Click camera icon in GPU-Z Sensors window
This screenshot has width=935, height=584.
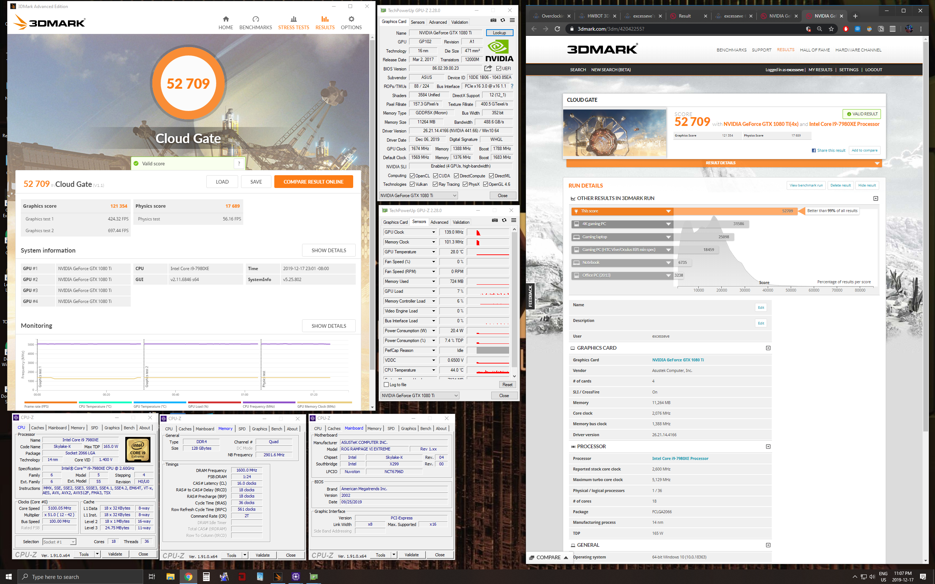pyautogui.click(x=495, y=220)
